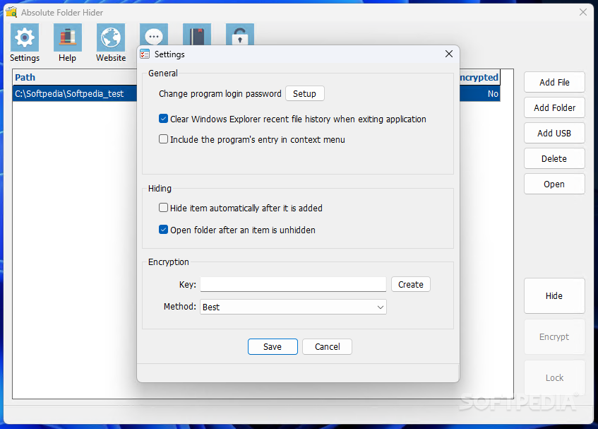Image resolution: width=598 pixels, height=429 pixels.
Task: Click the Settings dialog title icon
Action: pyautogui.click(x=145, y=54)
